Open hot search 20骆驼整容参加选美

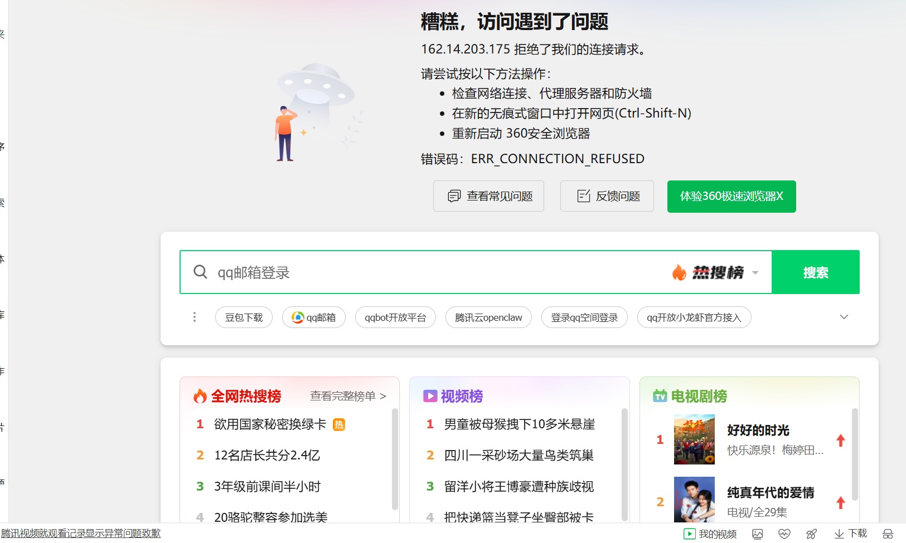271,517
